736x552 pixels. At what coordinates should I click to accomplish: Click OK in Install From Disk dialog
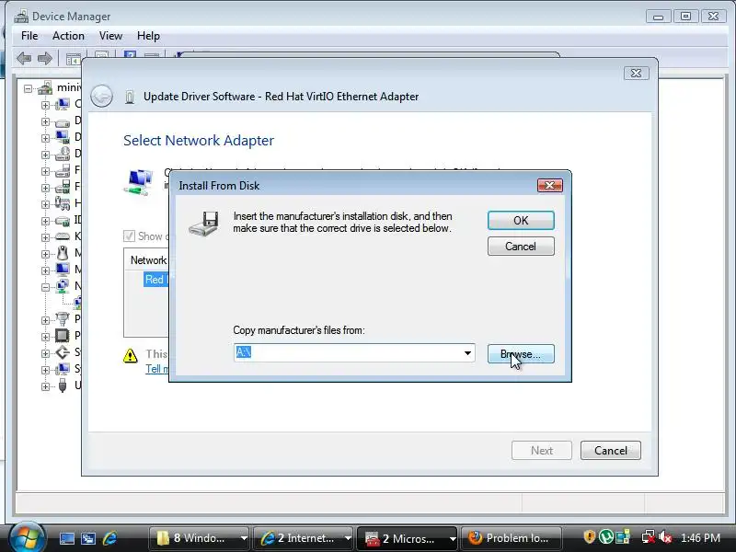[x=521, y=220]
